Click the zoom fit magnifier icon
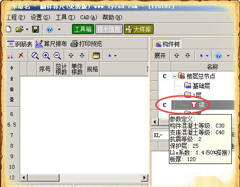Image resolution: width=240 pixels, height=187 pixels. click(x=35, y=56)
